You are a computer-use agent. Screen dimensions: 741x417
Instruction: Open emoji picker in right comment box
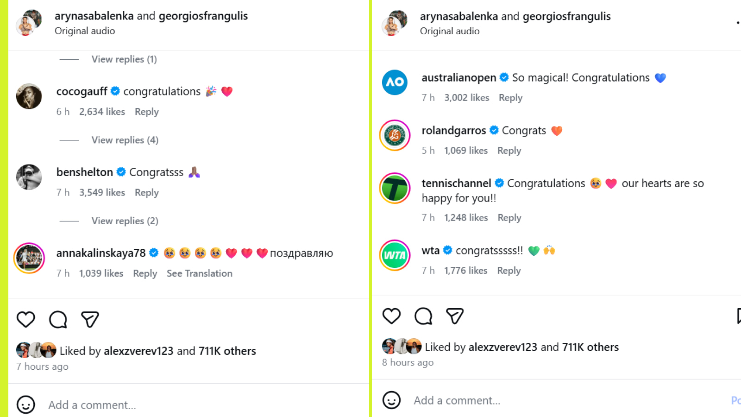391,400
